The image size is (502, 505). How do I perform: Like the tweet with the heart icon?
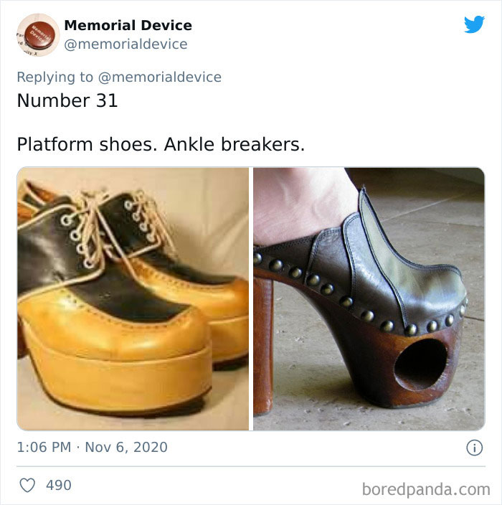[27, 485]
